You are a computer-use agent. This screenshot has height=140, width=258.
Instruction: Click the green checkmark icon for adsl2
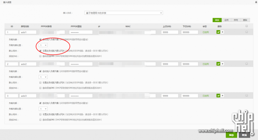tap(218, 64)
